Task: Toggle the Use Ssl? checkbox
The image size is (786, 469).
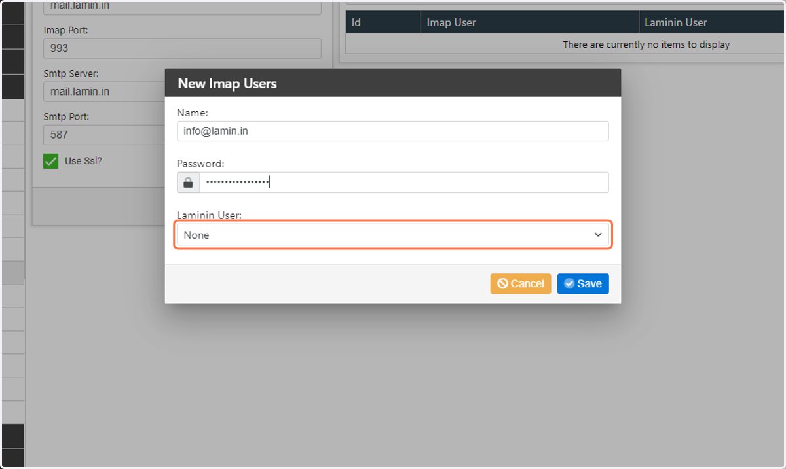Action: 51,161
